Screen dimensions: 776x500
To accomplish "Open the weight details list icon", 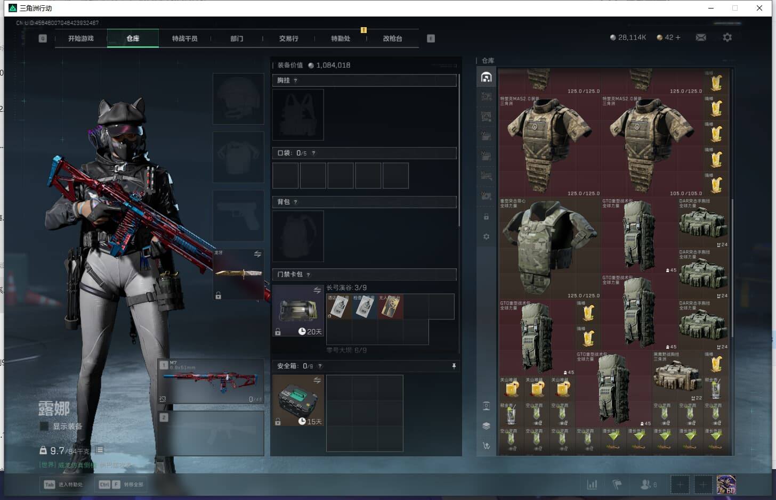I will (x=100, y=450).
